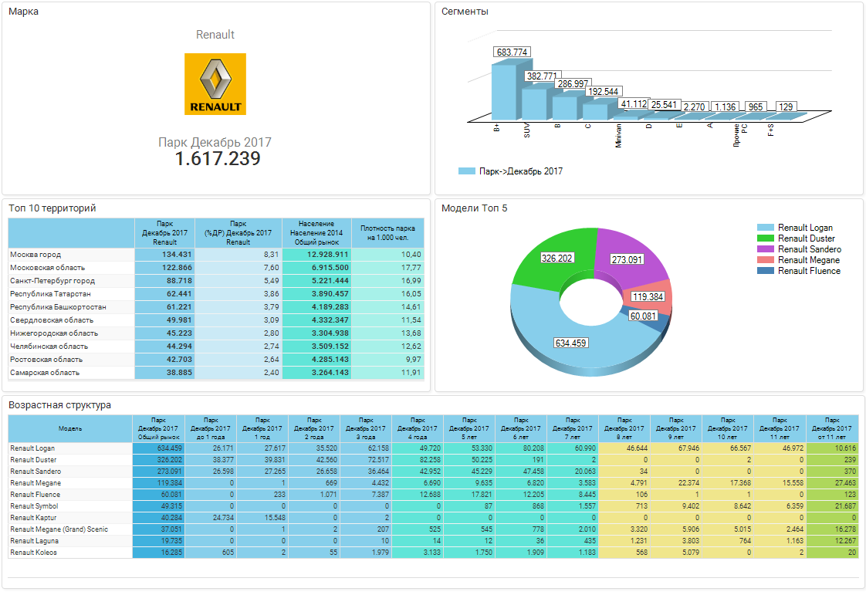This screenshot has height=612, width=866.
Task: Click the Renault logo image
Action: click(x=215, y=84)
